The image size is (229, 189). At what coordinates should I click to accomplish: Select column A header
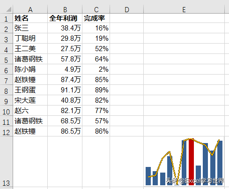[x=30, y=9]
